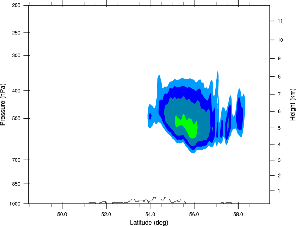Click the 50.0 latitude tick label
The width and height of the screenshot is (296, 226).
[x=62, y=214]
